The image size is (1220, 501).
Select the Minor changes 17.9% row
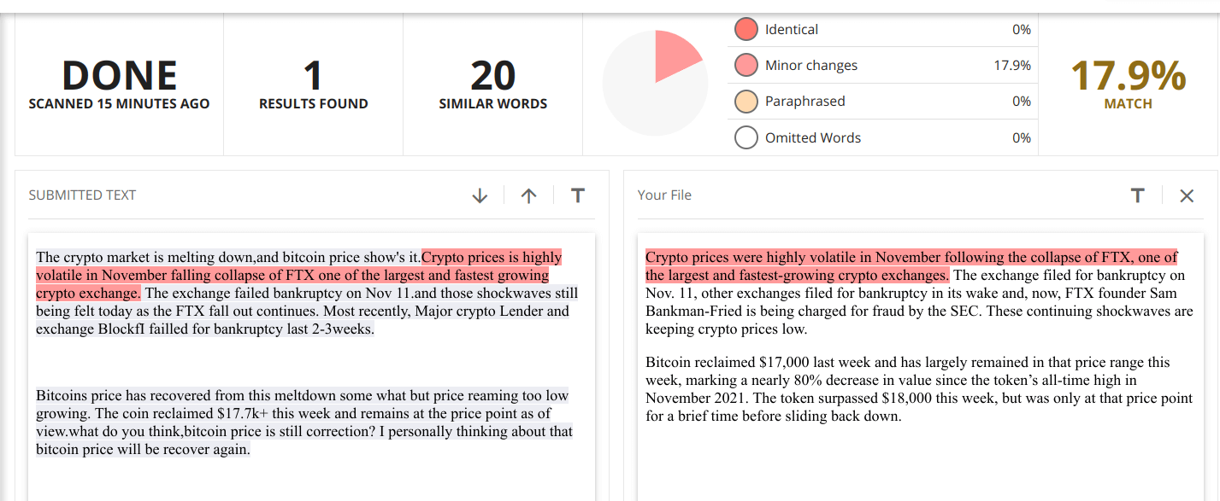coord(882,65)
